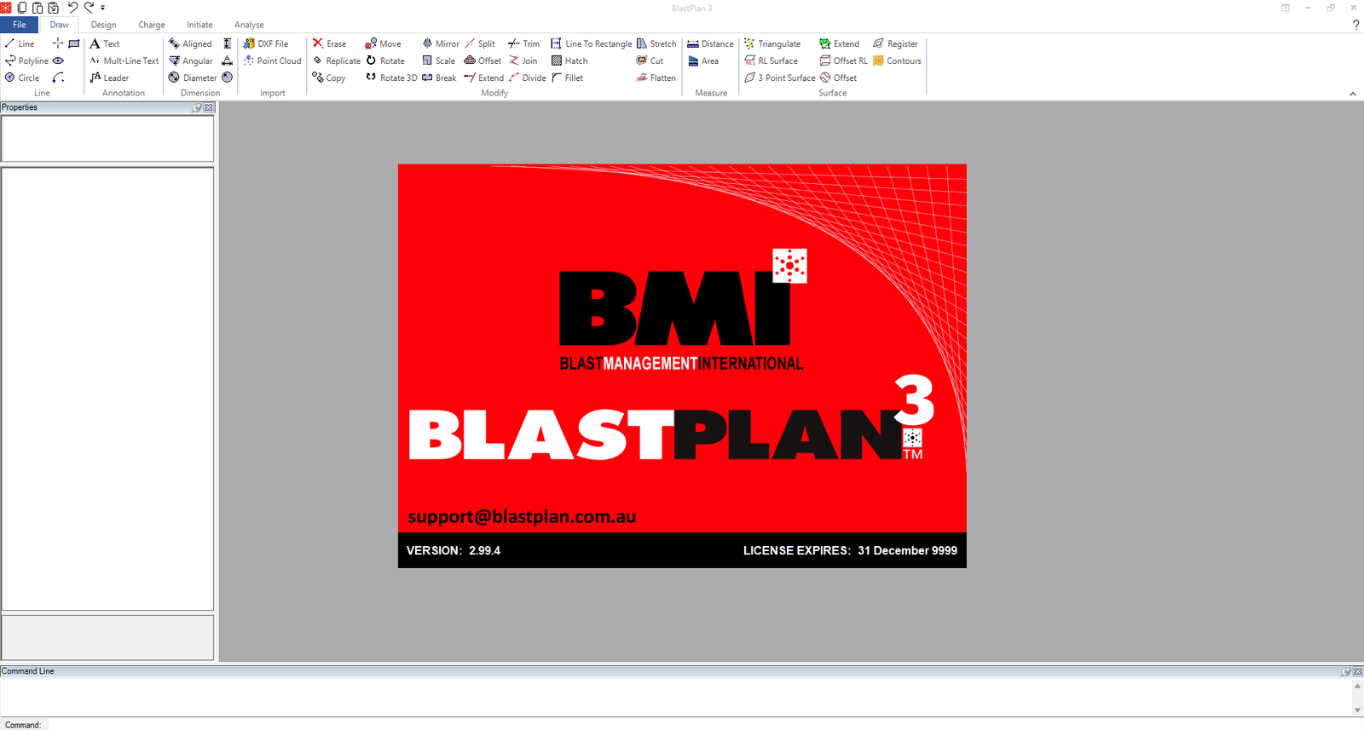Triangulate a surface
Viewport: 1364px width, 730px height.
click(772, 43)
